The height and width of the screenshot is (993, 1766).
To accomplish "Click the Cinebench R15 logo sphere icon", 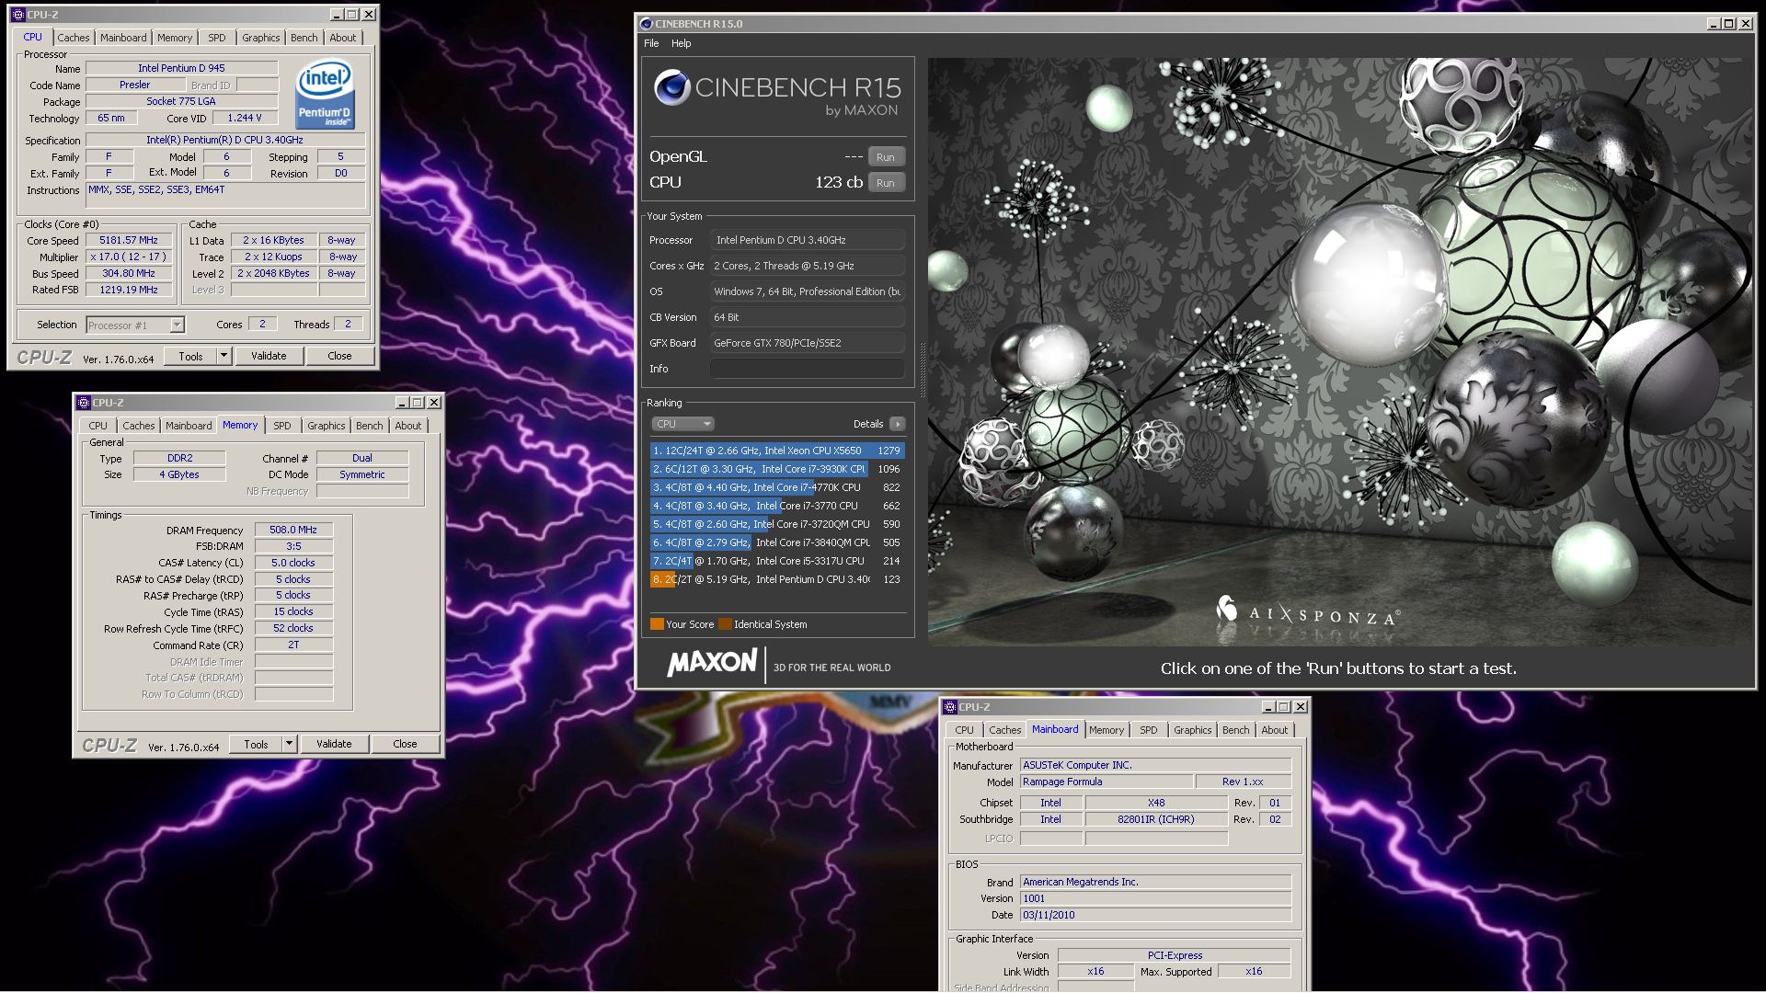I will [x=671, y=87].
